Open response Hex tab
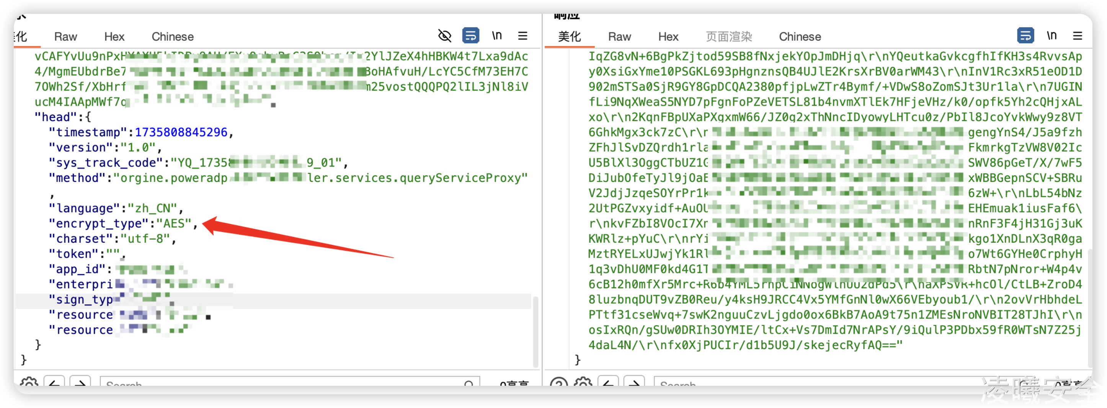The image size is (1107, 408). point(668,37)
